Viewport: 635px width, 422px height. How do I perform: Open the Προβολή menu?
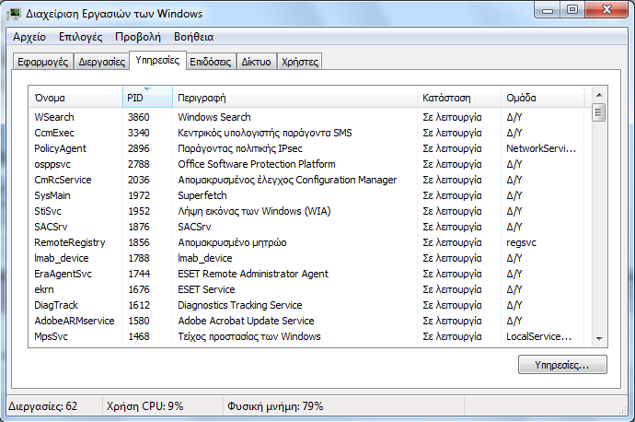coord(138,37)
